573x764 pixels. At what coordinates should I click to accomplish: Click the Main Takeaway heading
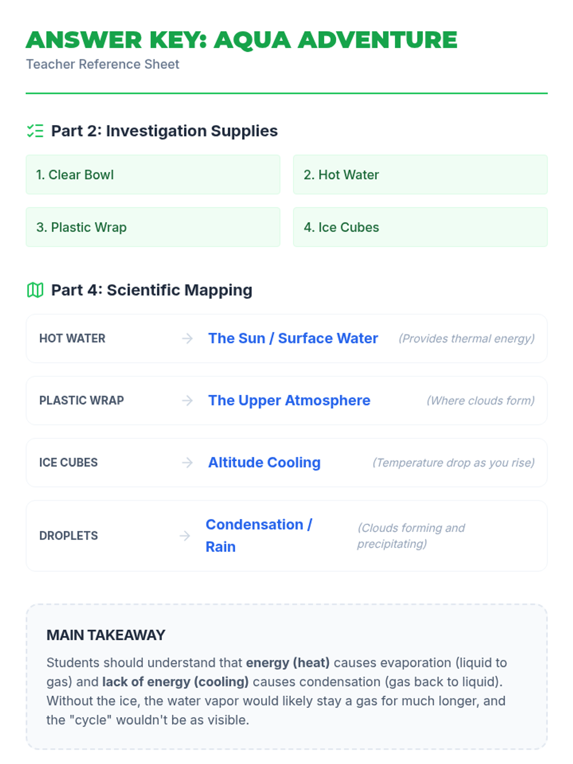(x=106, y=635)
